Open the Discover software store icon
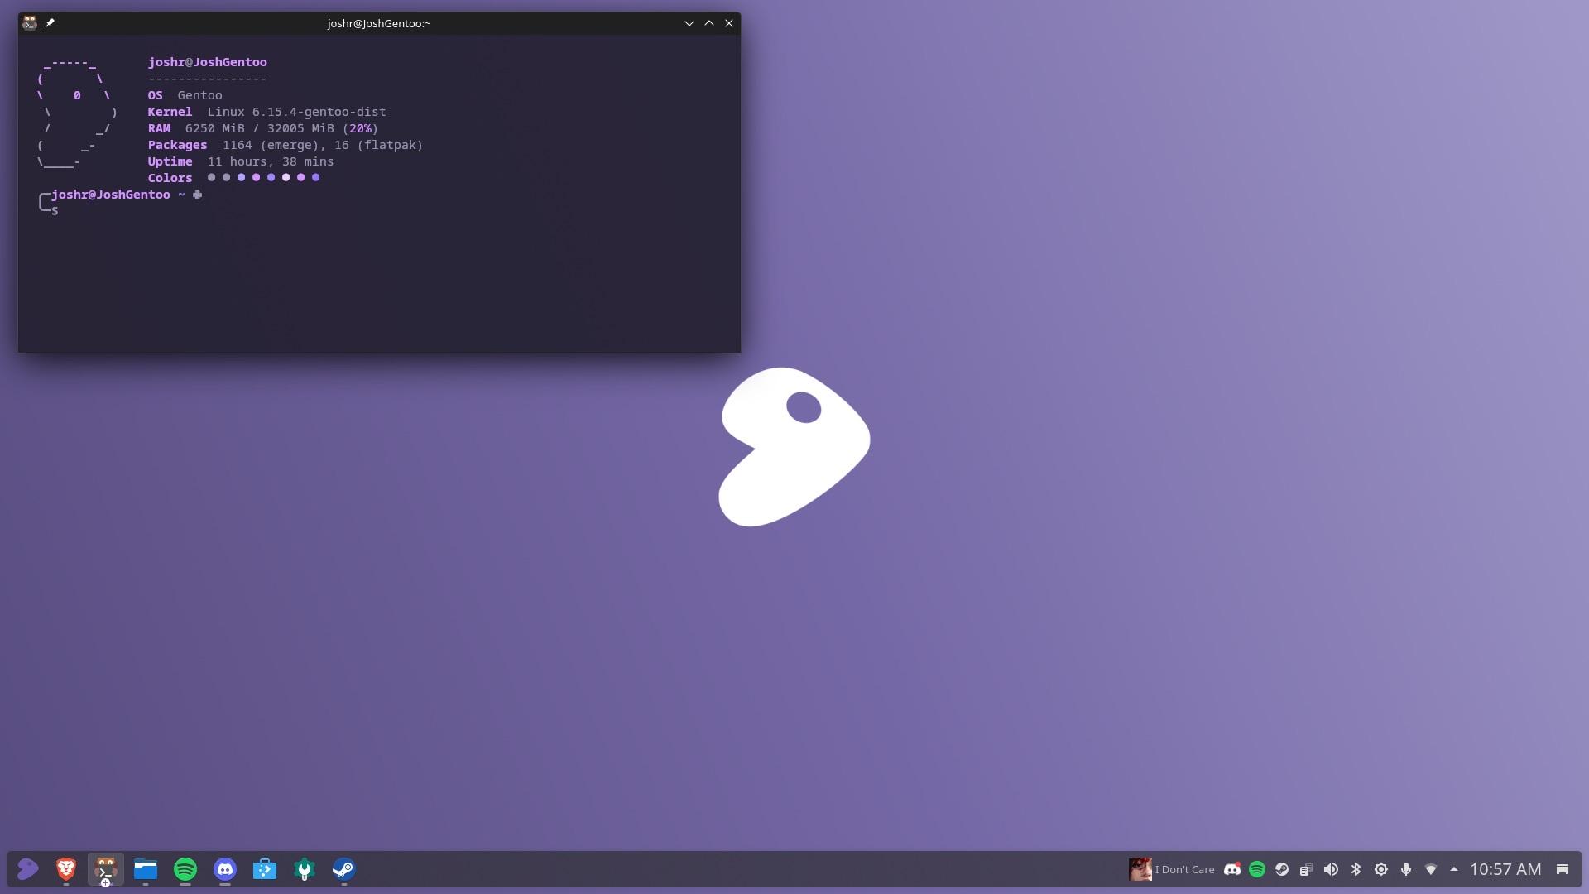This screenshot has height=894, width=1589. click(x=265, y=869)
